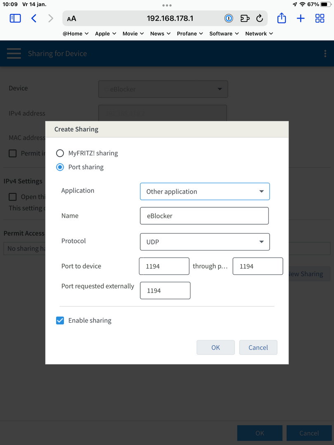Click the page-level OK button at bottom
Screen dimensions: 334x445
pyautogui.click(x=260, y=433)
